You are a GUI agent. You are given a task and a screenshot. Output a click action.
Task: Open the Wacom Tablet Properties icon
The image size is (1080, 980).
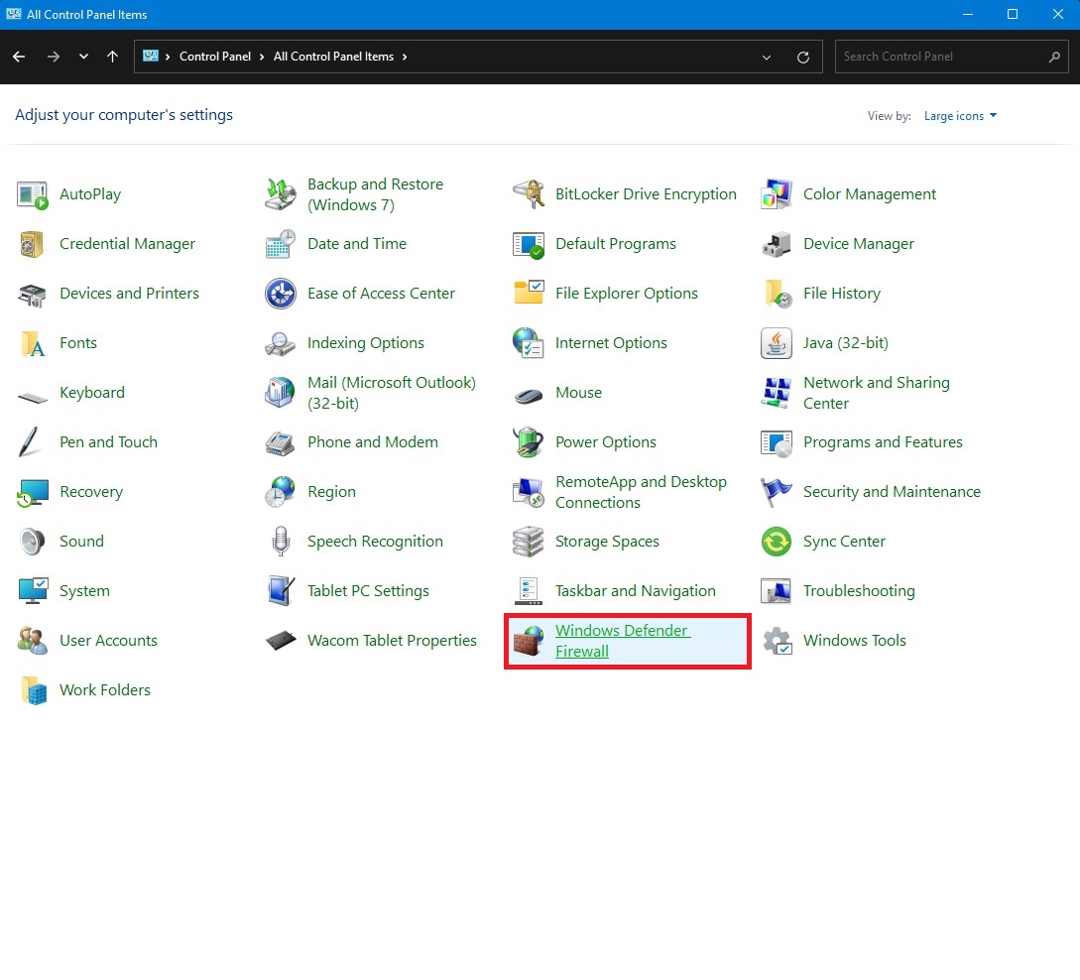pos(281,641)
